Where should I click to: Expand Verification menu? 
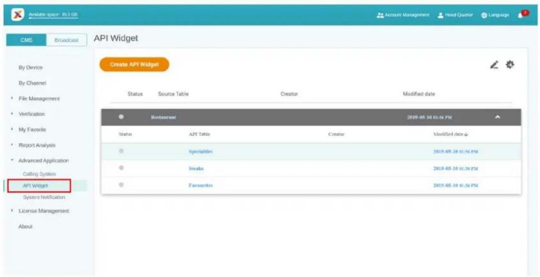pyautogui.click(x=32, y=114)
